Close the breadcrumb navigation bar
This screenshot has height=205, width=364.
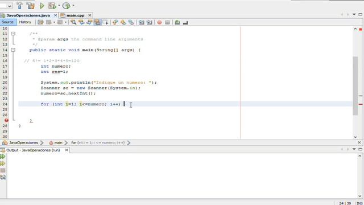pos(359,142)
